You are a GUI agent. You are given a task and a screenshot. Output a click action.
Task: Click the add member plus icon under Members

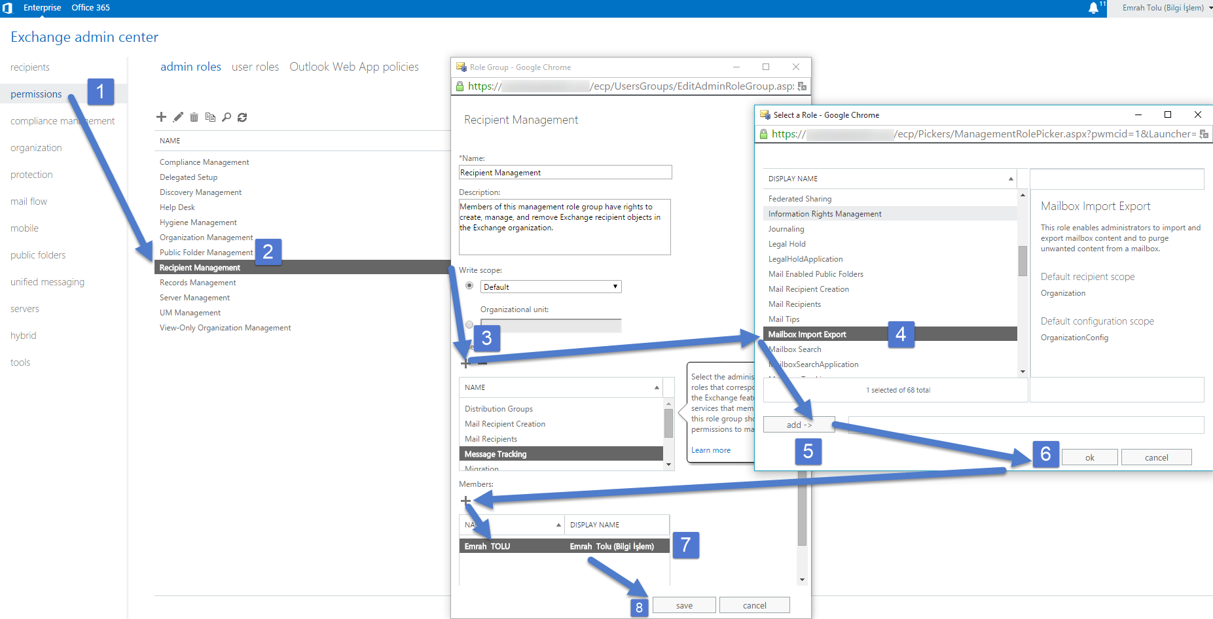coord(465,501)
